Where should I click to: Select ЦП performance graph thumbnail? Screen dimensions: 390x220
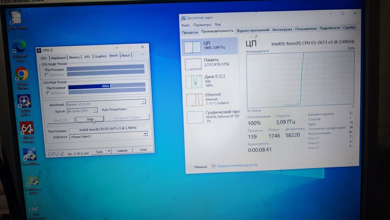[193, 47]
